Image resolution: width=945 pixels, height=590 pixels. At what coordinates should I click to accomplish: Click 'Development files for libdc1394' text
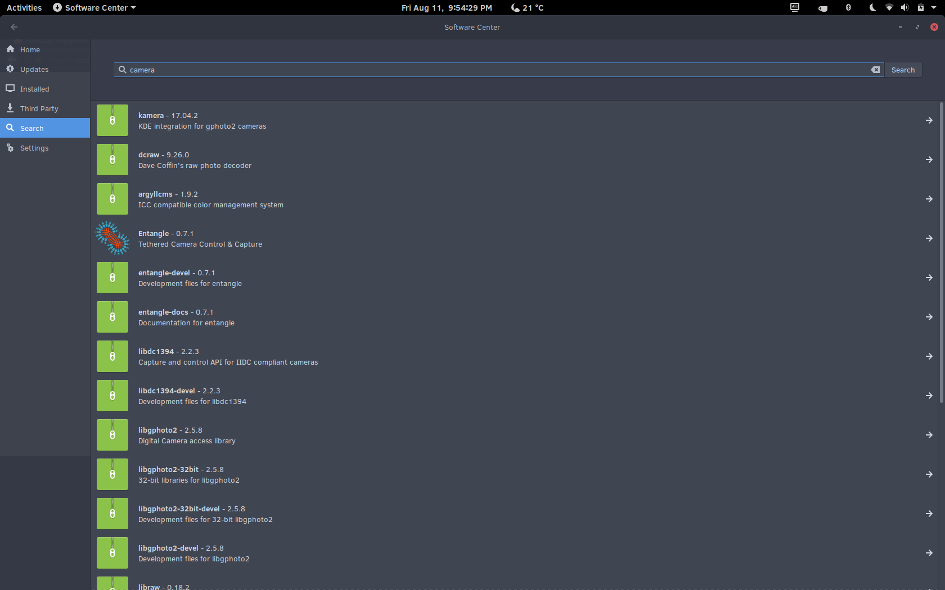click(192, 402)
